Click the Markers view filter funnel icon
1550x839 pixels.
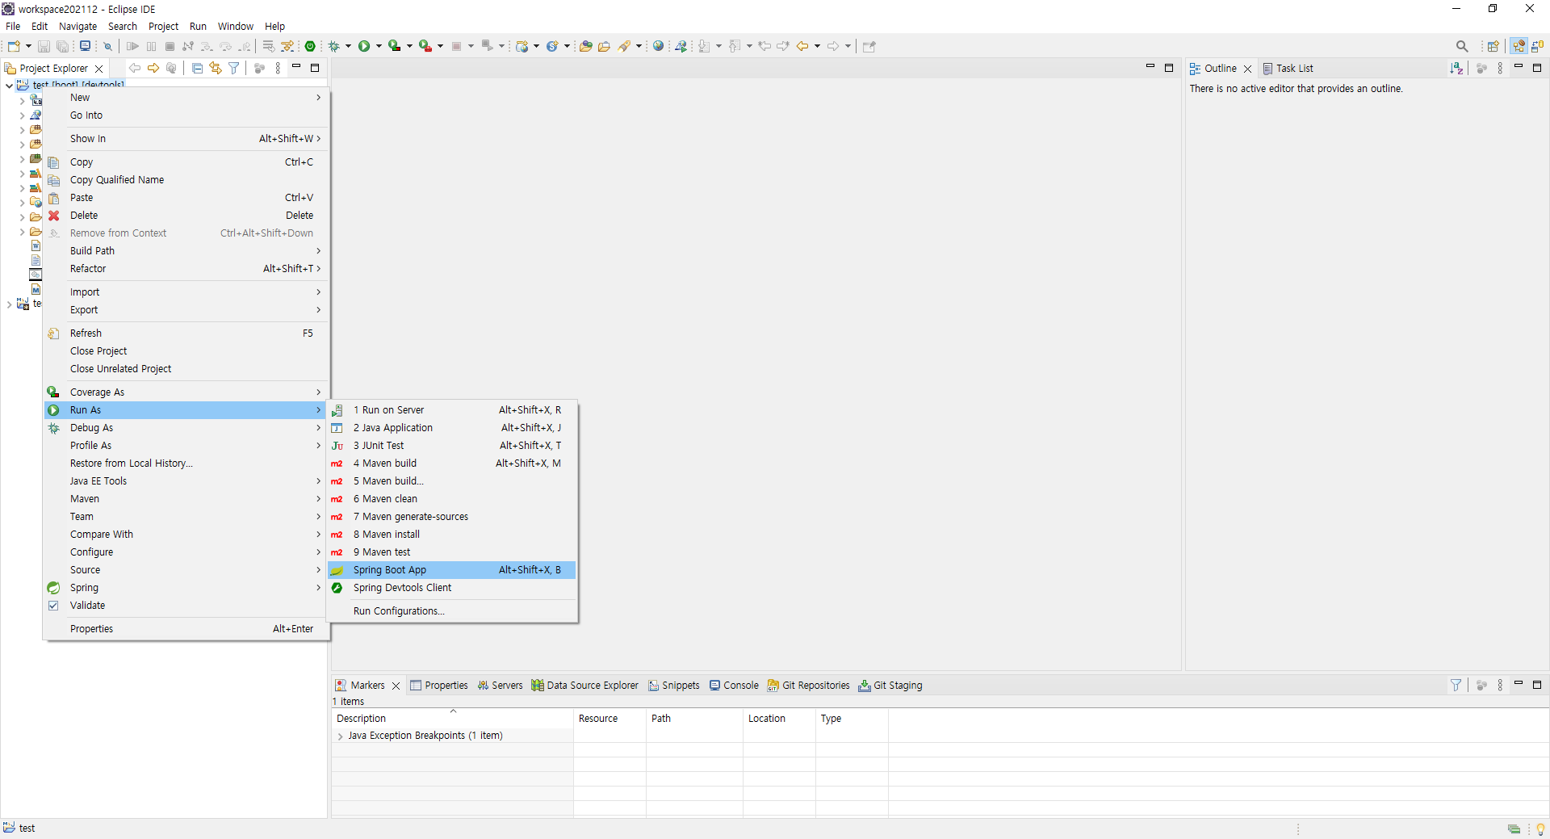click(1456, 685)
